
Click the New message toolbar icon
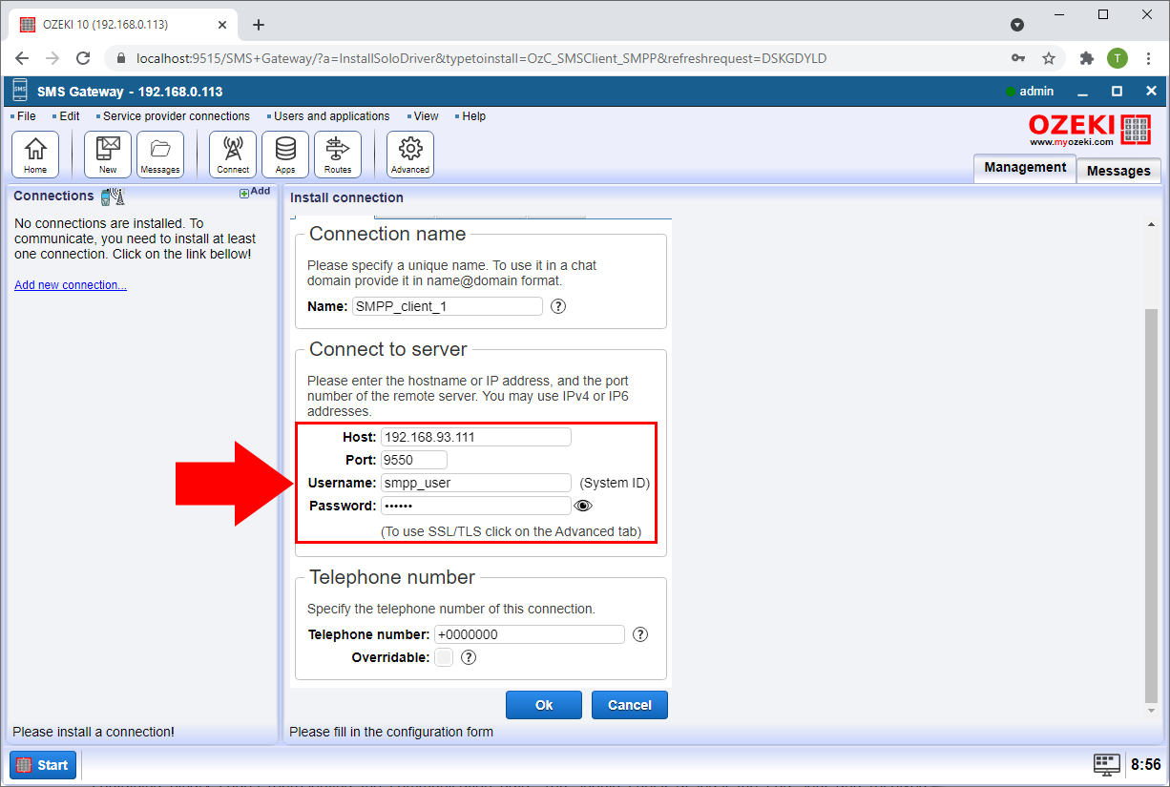point(108,155)
